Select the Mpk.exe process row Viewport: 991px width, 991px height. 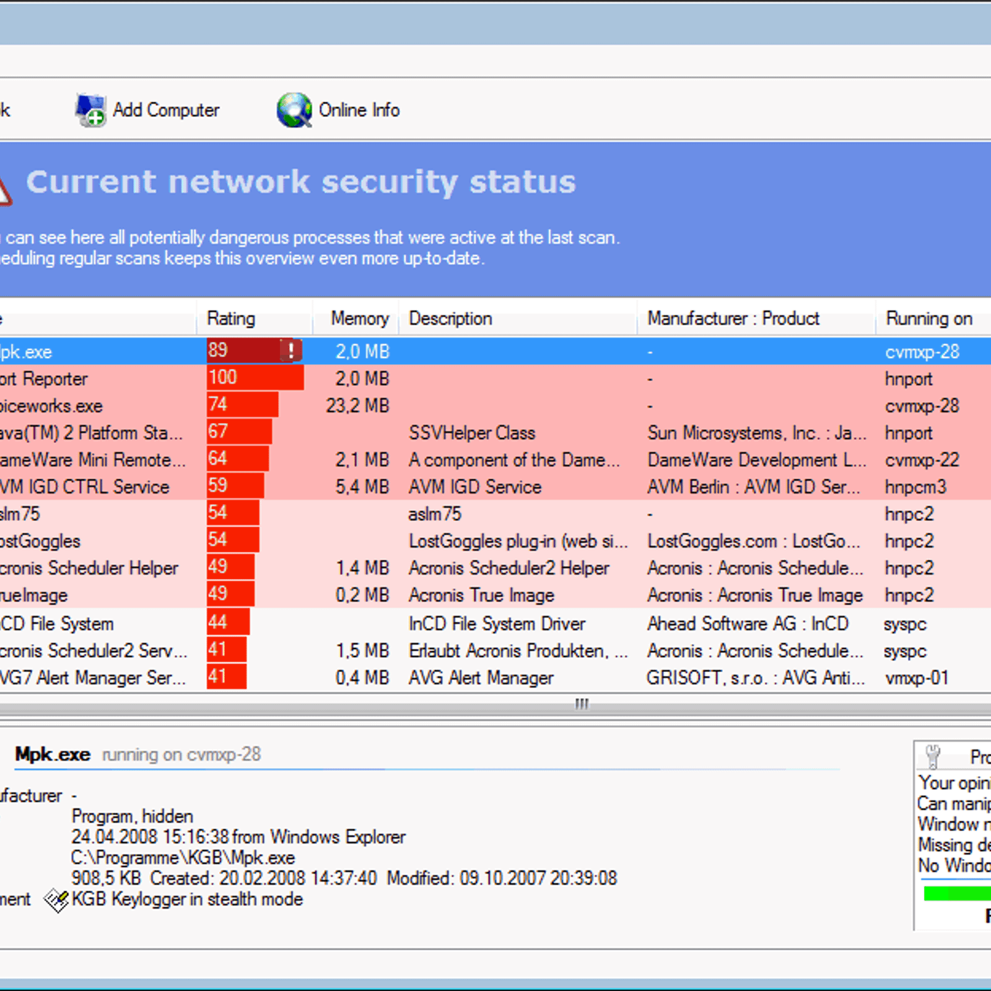pos(495,351)
